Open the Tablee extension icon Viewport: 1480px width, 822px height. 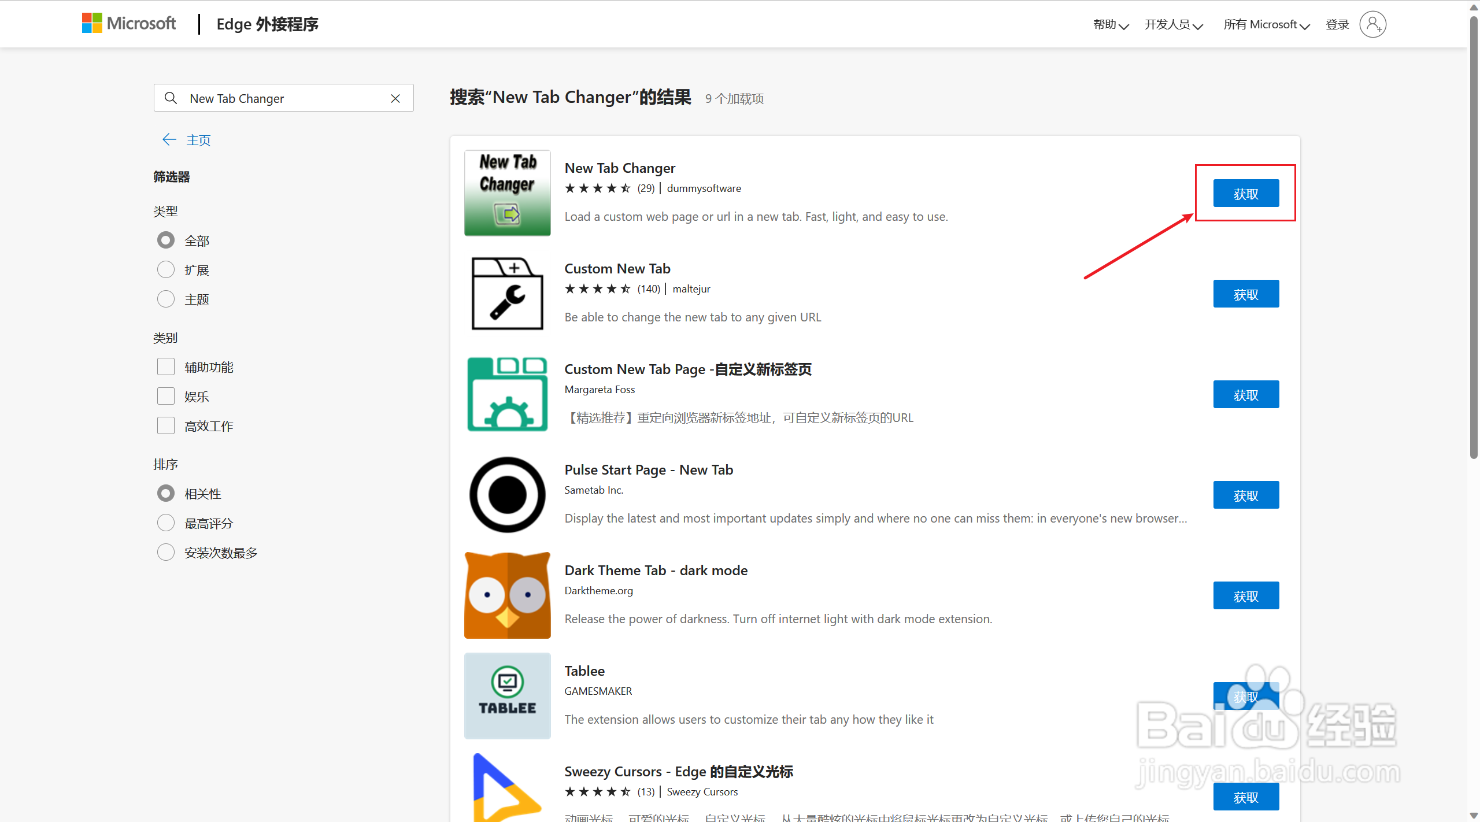pos(507,695)
